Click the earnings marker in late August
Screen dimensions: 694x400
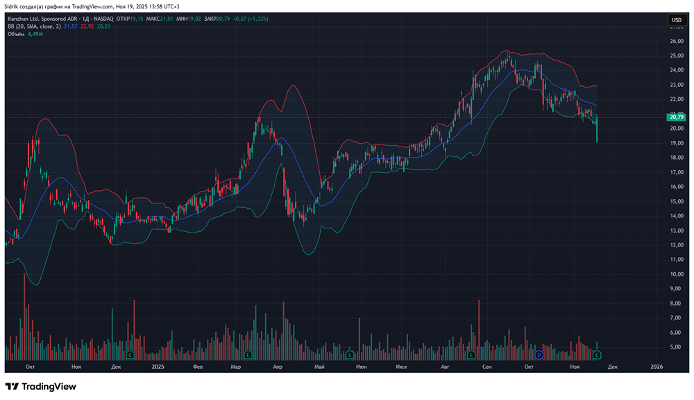(471, 355)
